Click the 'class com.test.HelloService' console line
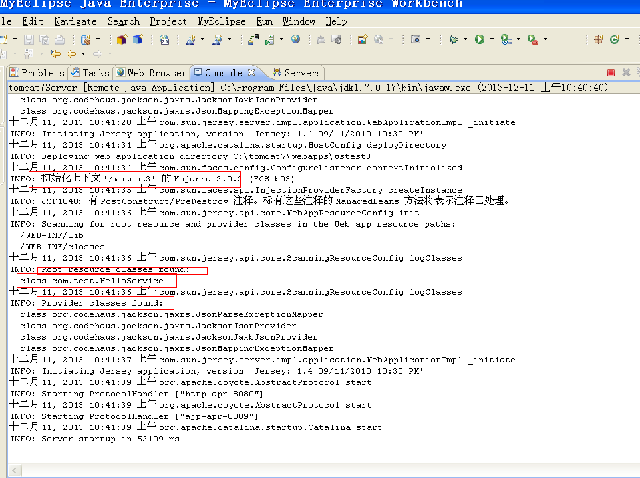The image size is (640, 478). [91, 281]
